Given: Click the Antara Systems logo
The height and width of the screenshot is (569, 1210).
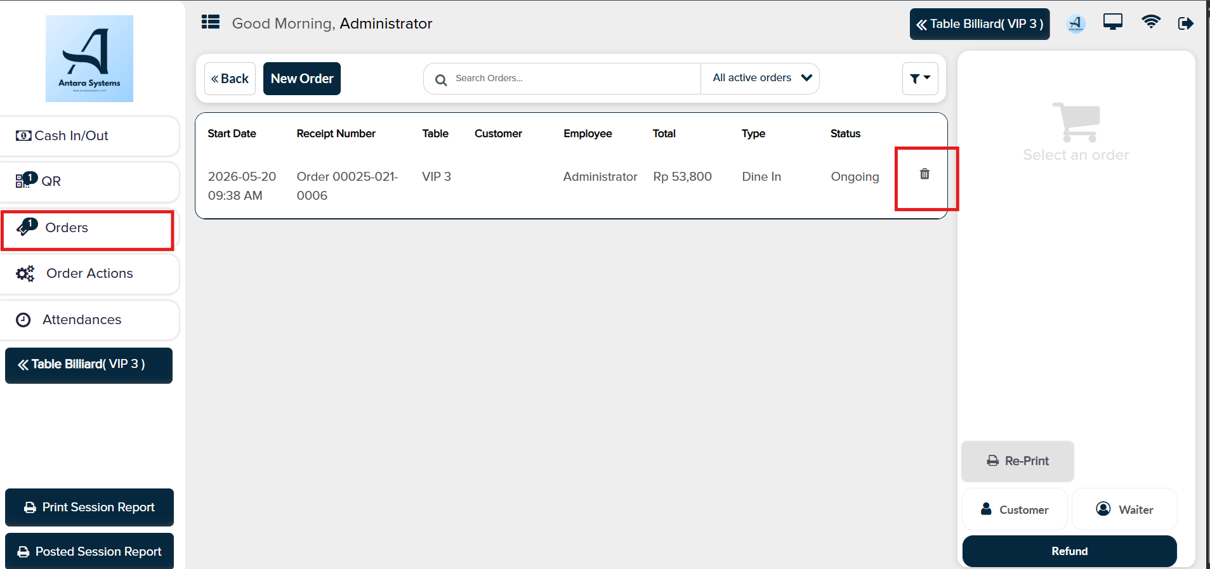Looking at the screenshot, I should coord(89,58).
